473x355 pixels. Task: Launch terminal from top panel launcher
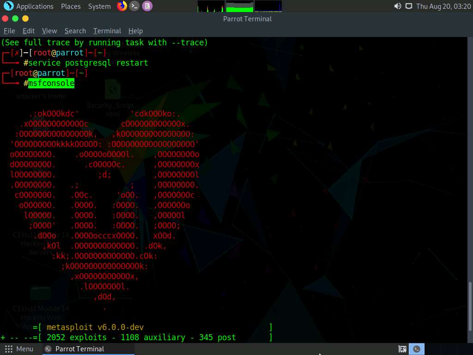pyautogui.click(x=134, y=6)
